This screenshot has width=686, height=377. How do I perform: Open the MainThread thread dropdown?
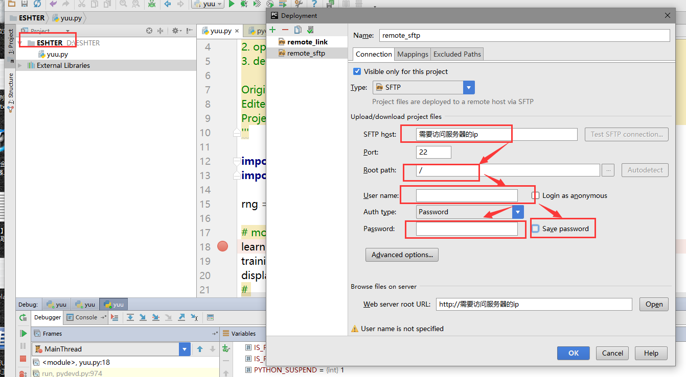point(185,349)
